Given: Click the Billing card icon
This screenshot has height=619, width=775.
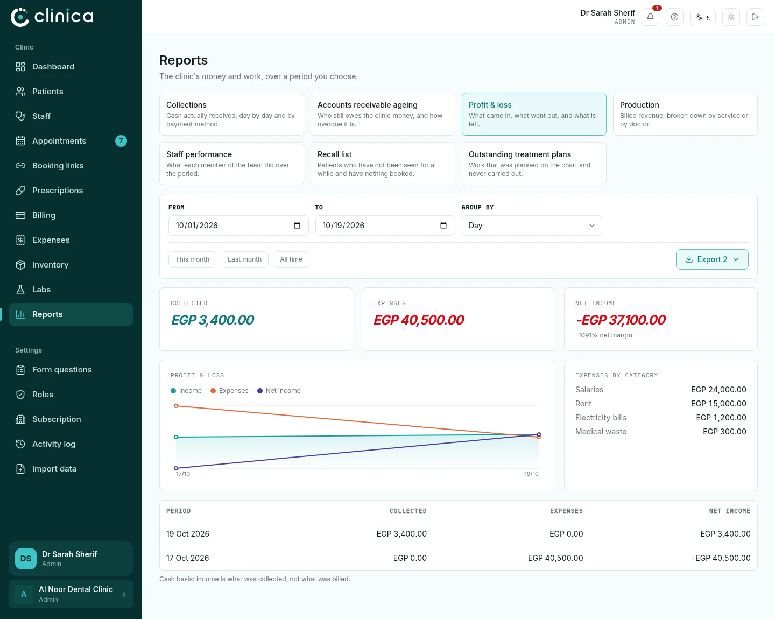Looking at the screenshot, I should [20, 215].
